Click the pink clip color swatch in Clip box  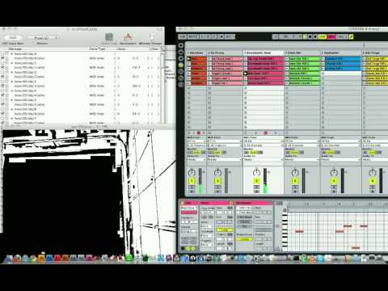189,213
